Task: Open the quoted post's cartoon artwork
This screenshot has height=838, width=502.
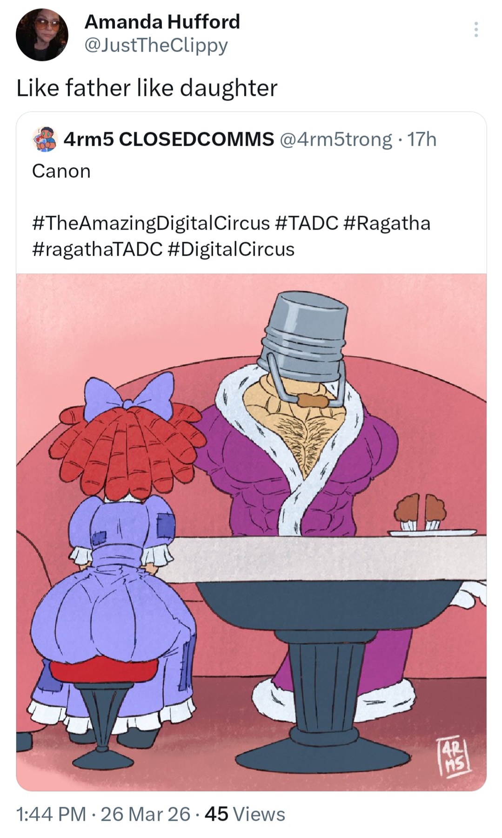Action: click(x=251, y=532)
